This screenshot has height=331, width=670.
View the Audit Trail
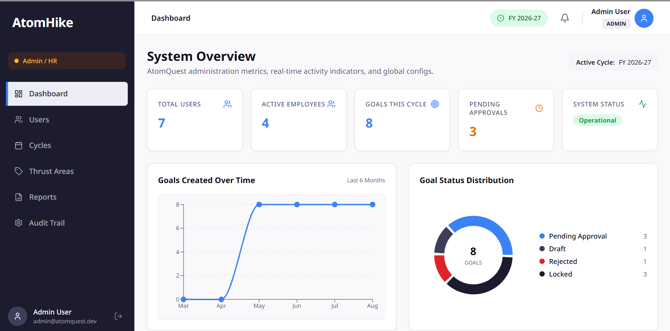67,223
